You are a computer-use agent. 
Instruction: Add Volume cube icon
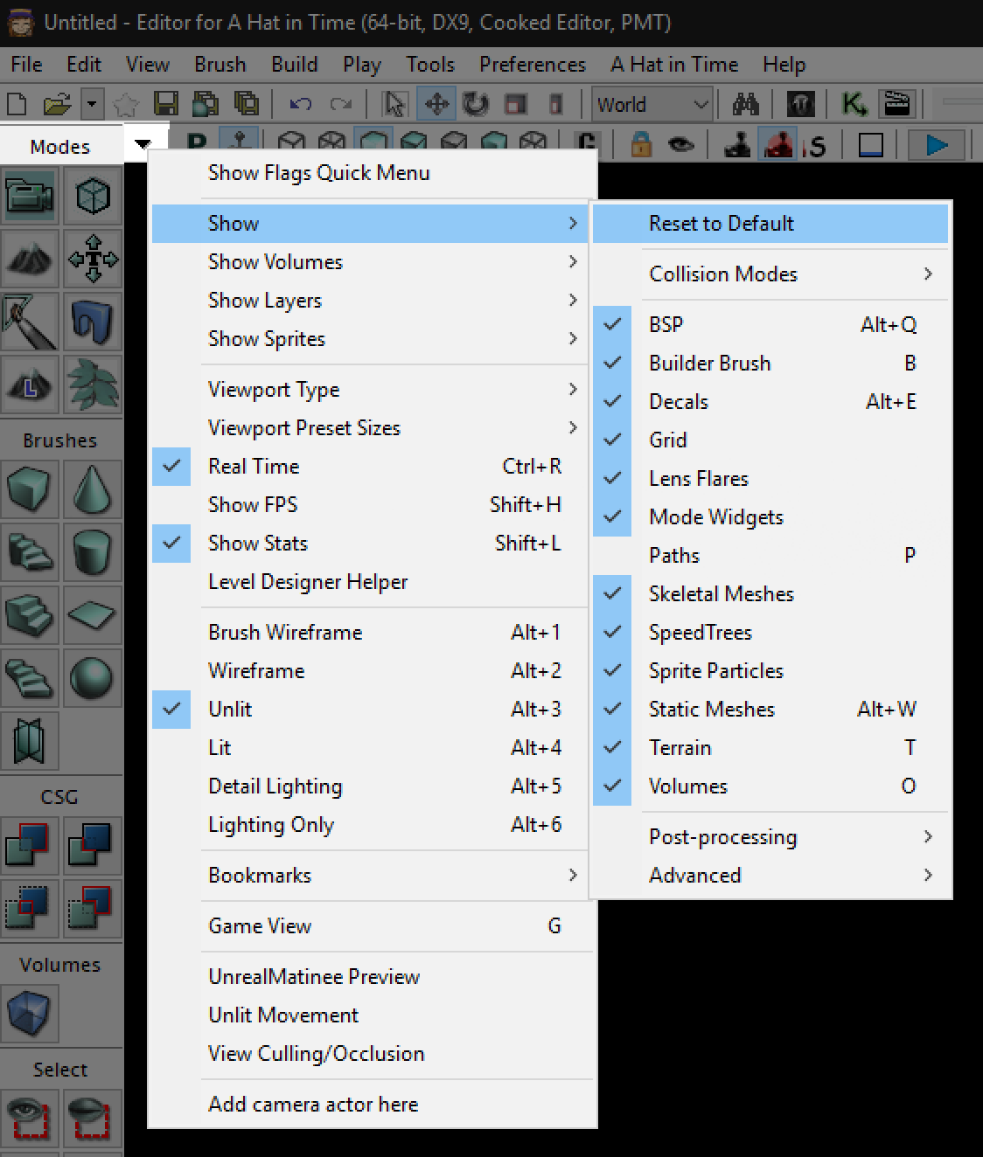pyautogui.click(x=30, y=1015)
